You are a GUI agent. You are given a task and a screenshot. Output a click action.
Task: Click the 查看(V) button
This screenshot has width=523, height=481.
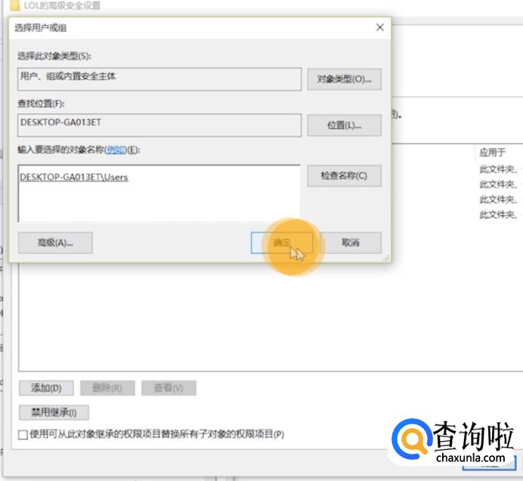pyautogui.click(x=169, y=388)
